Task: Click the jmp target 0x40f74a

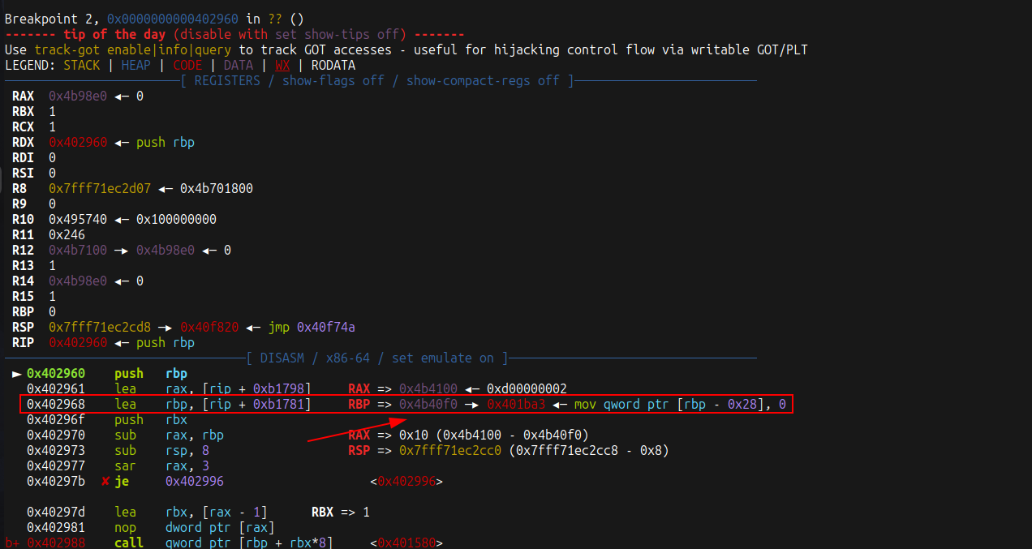Action: point(325,327)
